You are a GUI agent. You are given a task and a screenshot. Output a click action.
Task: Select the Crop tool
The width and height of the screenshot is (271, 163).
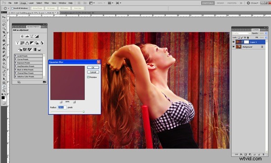[x=4, y=32]
